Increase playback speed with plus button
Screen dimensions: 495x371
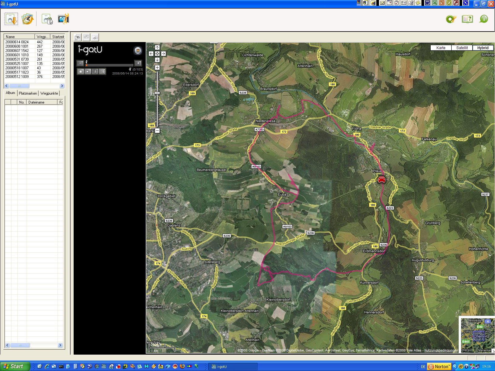pos(138,63)
